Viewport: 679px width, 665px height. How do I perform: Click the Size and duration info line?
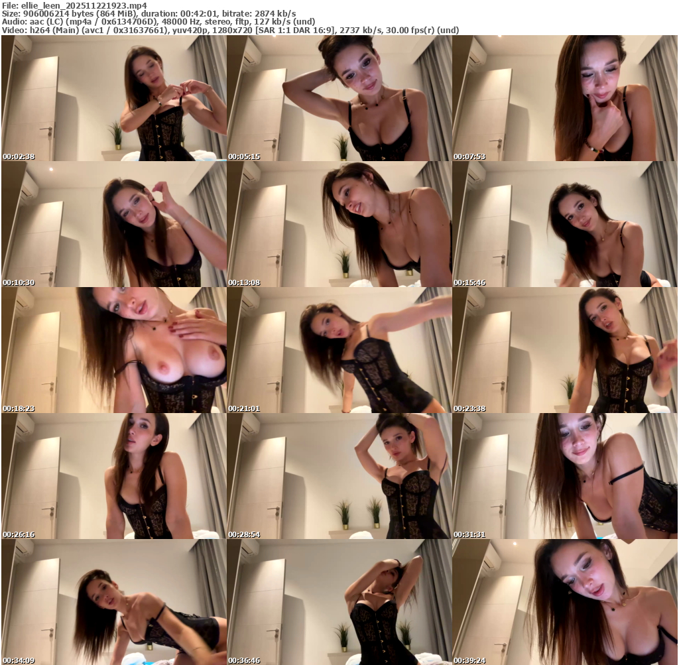149,13
